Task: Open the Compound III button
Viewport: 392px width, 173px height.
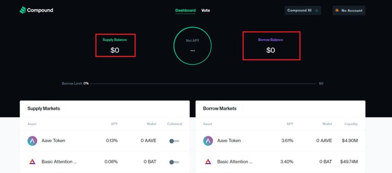Action: 303,11
